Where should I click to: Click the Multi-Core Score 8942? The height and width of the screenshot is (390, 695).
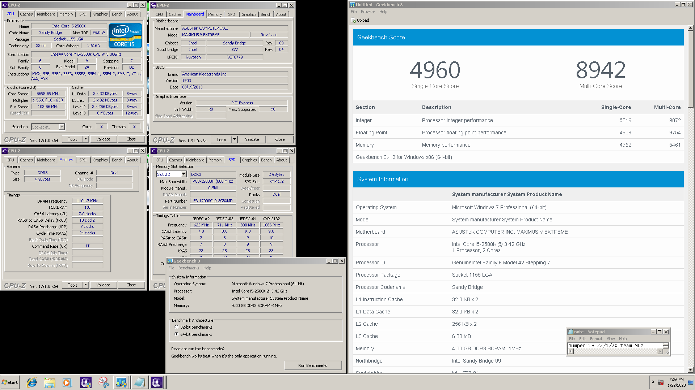(601, 70)
